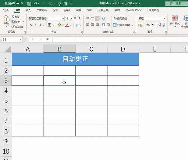
Task: Click the Top Align icon
Action: pos(88,18)
